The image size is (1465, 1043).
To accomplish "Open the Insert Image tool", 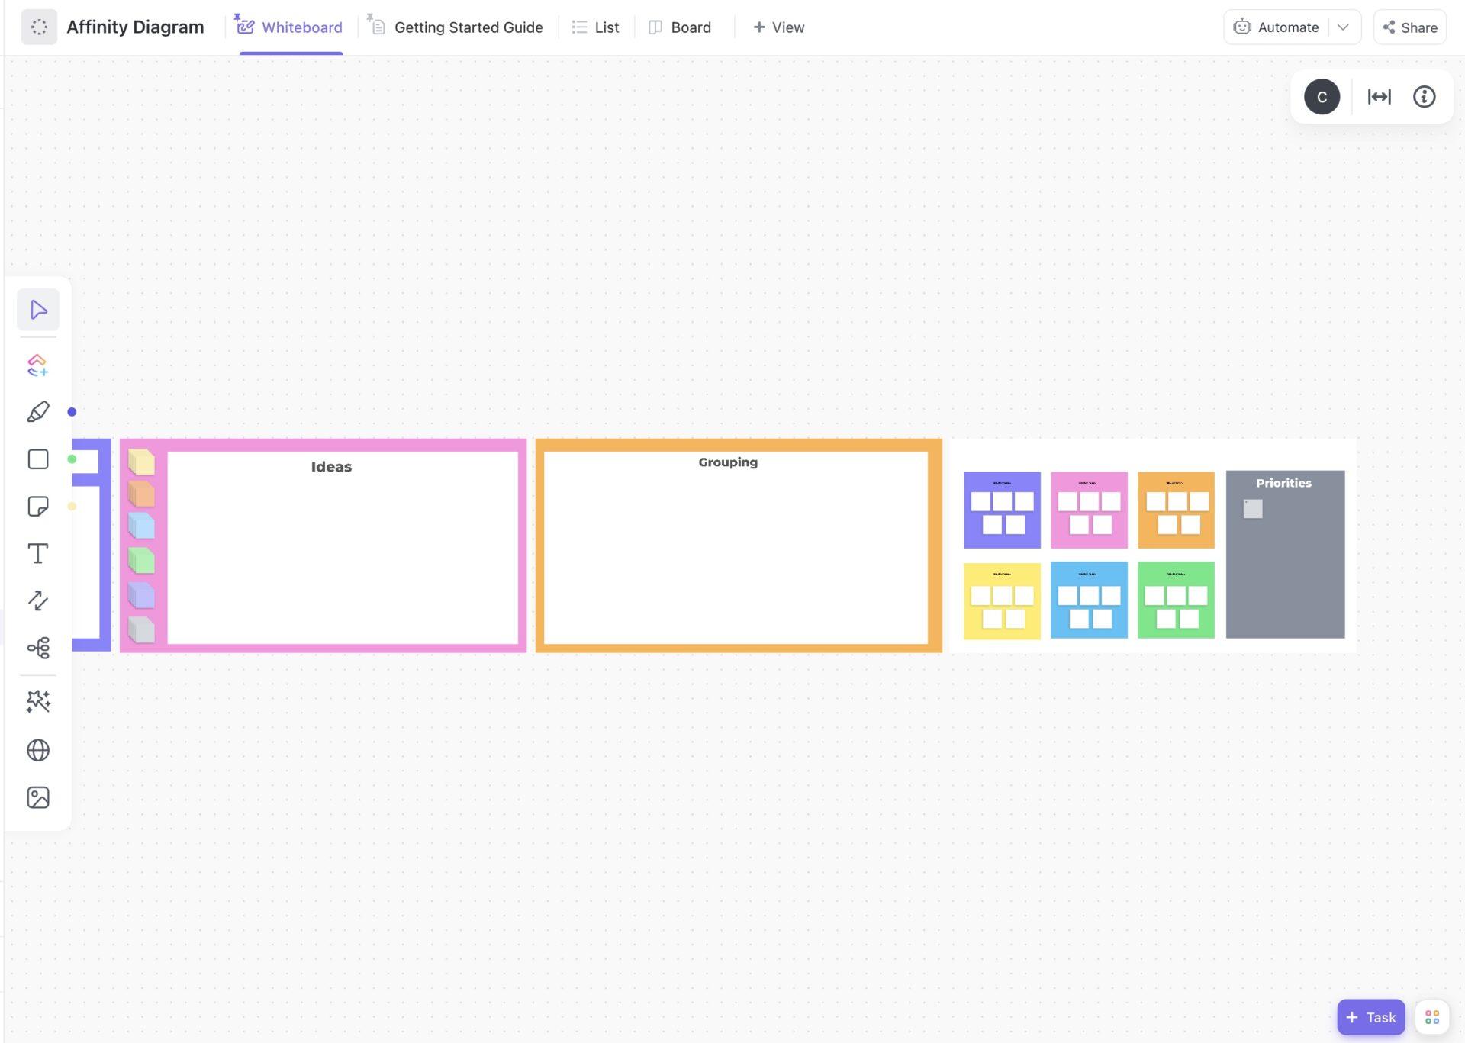I will coord(38,797).
